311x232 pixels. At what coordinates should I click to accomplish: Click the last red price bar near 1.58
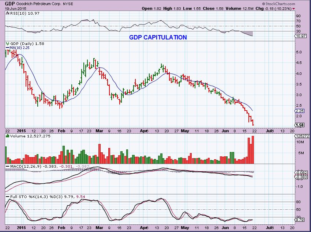(x=253, y=122)
